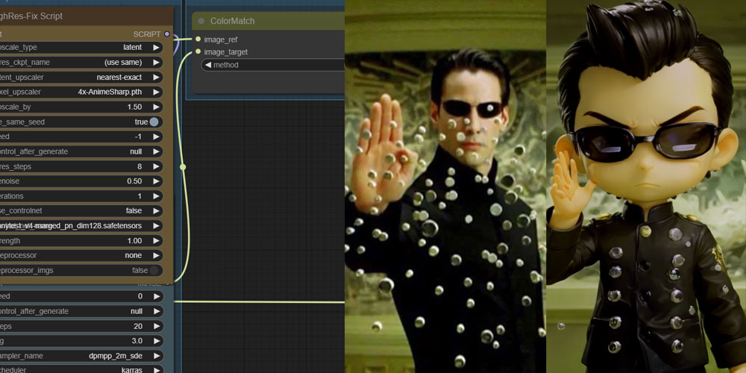Click the right arrow on the '(use same)' checkpoint row

pyautogui.click(x=156, y=63)
